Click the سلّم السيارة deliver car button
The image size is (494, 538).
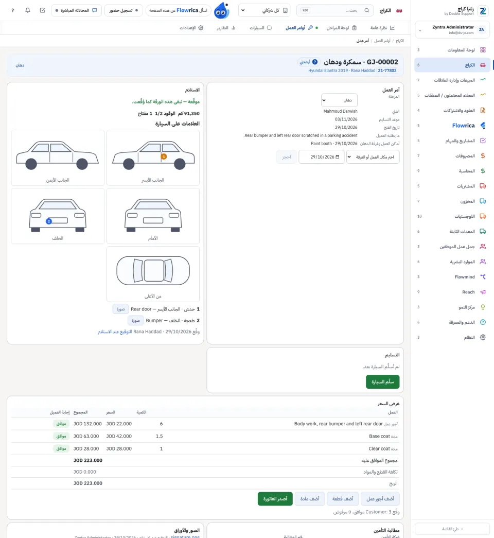tap(382, 382)
